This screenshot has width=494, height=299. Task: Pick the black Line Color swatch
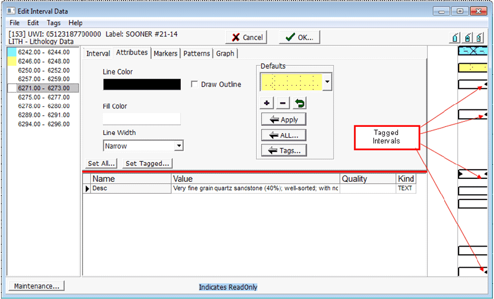(x=142, y=84)
